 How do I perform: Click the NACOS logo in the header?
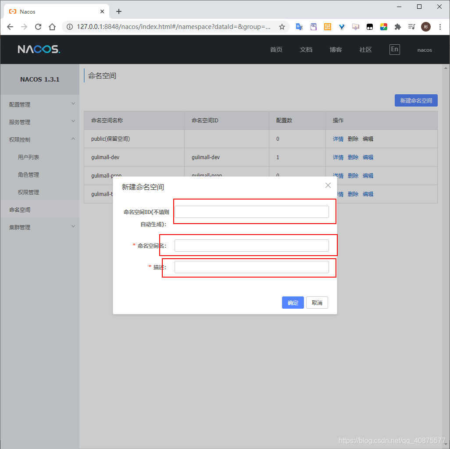[39, 49]
